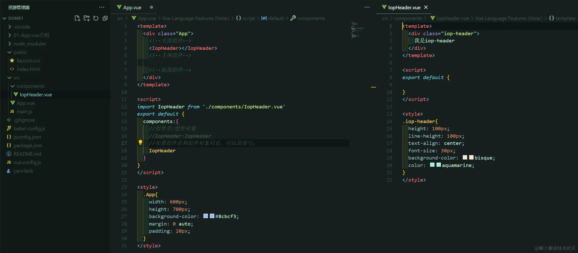This screenshot has width=578, height=253.
Task: Close the IopHeader.vue tab
Action: click(426, 7)
